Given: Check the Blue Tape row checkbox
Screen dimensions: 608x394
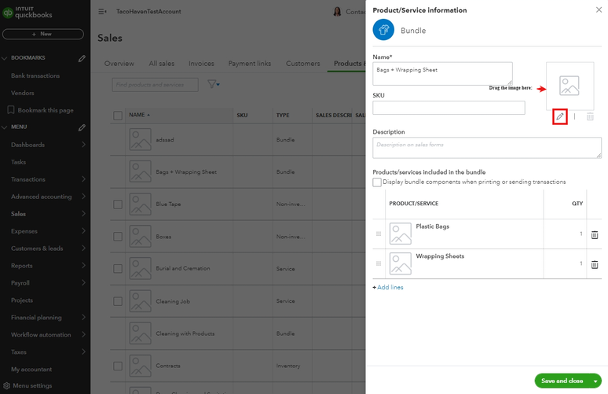Looking at the screenshot, I should [118, 204].
